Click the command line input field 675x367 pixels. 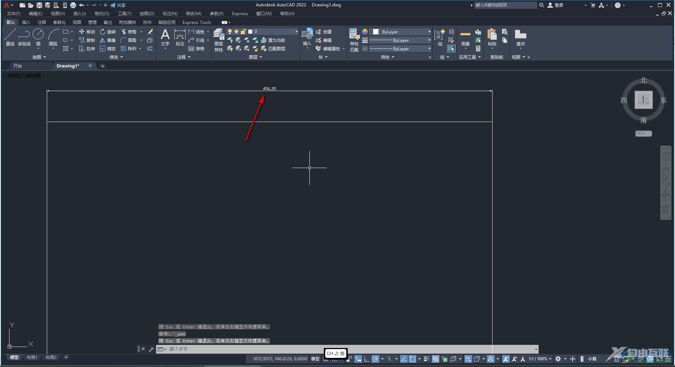(348, 349)
